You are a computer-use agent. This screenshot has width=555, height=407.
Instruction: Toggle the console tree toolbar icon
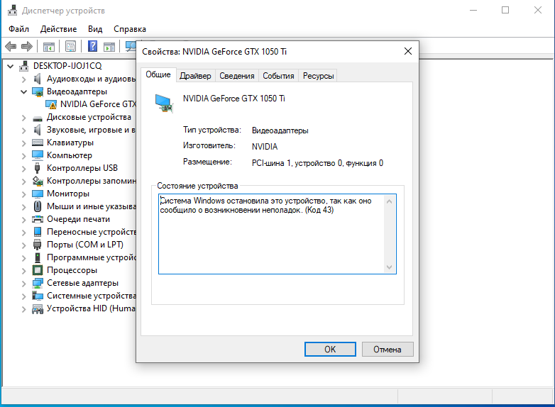pos(49,47)
